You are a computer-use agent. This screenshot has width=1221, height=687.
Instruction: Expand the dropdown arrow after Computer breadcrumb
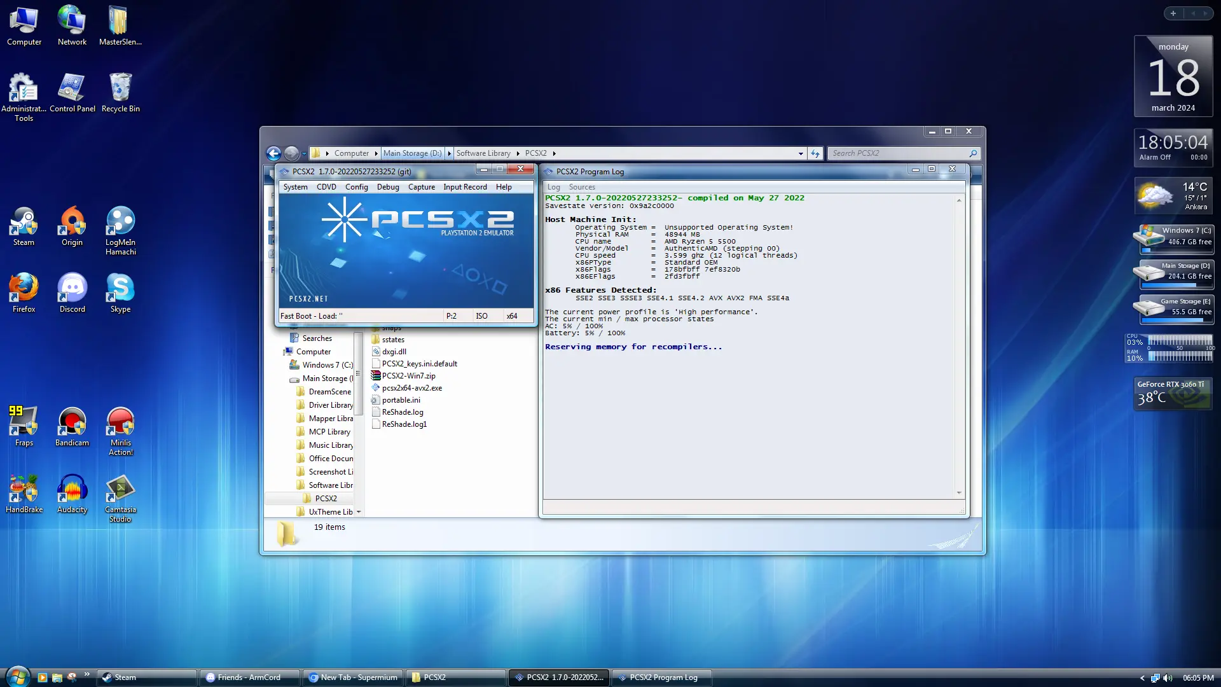coord(376,153)
